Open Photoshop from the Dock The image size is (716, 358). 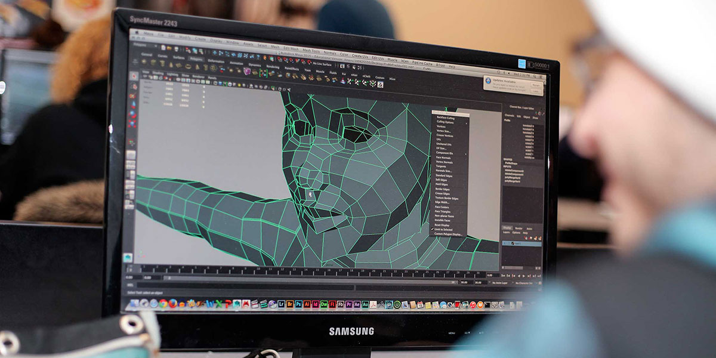298,304
